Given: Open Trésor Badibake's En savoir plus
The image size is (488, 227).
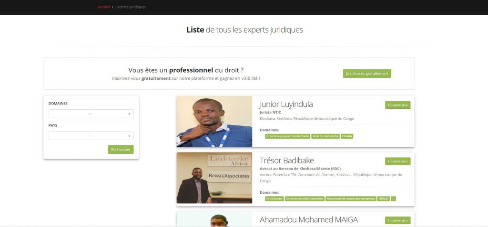Looking at the screenshot, I should tap(398, 161).
